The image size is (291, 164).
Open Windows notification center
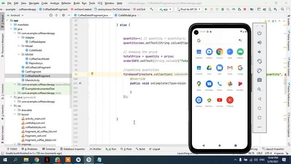click(284, 160)
